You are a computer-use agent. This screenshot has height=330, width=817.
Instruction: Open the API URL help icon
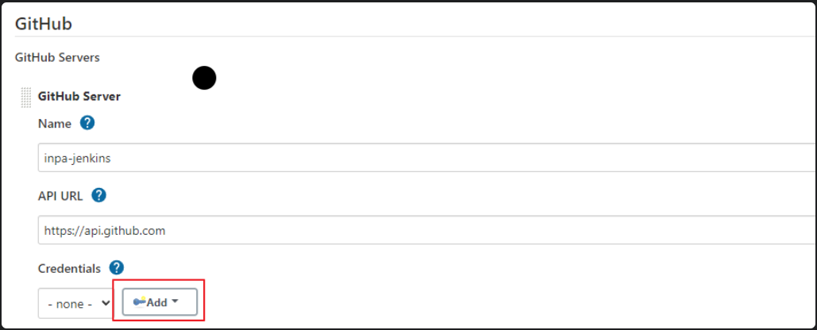click(x=99, y=195)
